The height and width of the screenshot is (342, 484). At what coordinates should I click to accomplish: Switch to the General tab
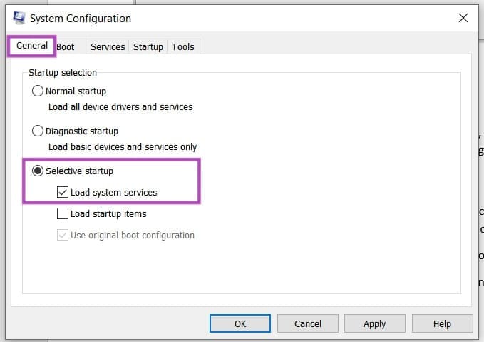point(32,46)
